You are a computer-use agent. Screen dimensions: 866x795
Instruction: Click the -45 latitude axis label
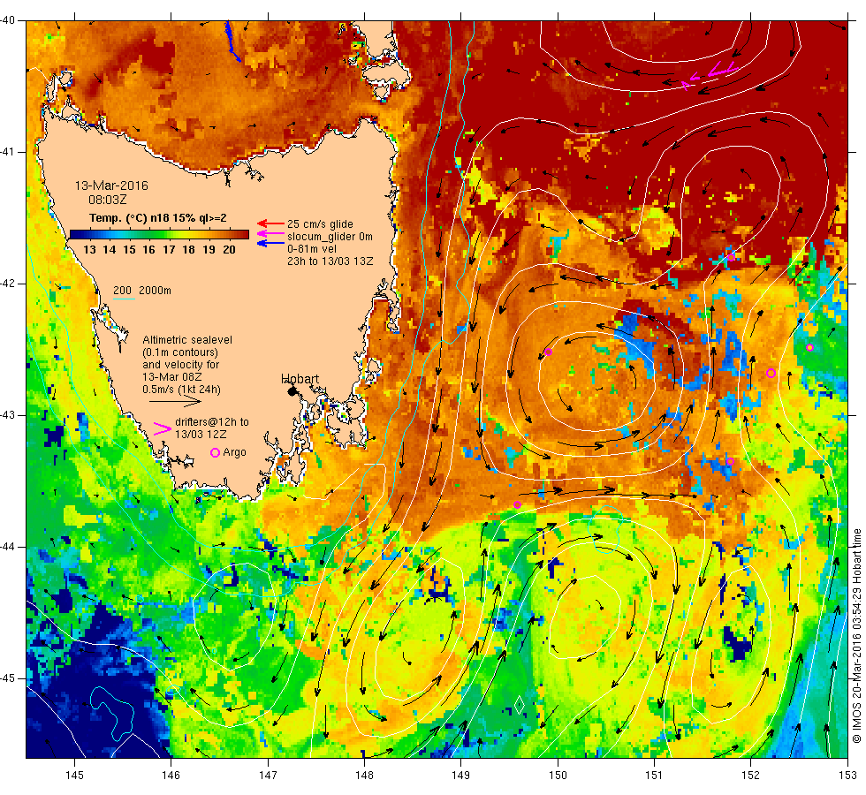pyautogui.click(x=7, y=678)
